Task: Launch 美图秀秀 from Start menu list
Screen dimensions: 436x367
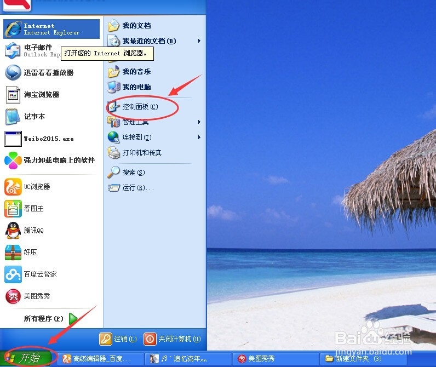Action: click(x=27, y=296)
